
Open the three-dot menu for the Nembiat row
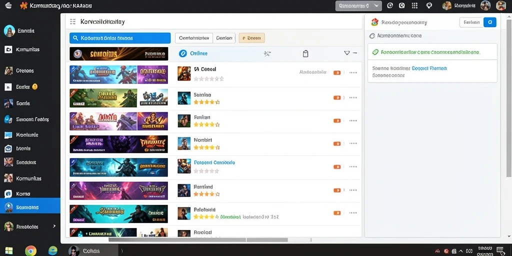[353, 143]
